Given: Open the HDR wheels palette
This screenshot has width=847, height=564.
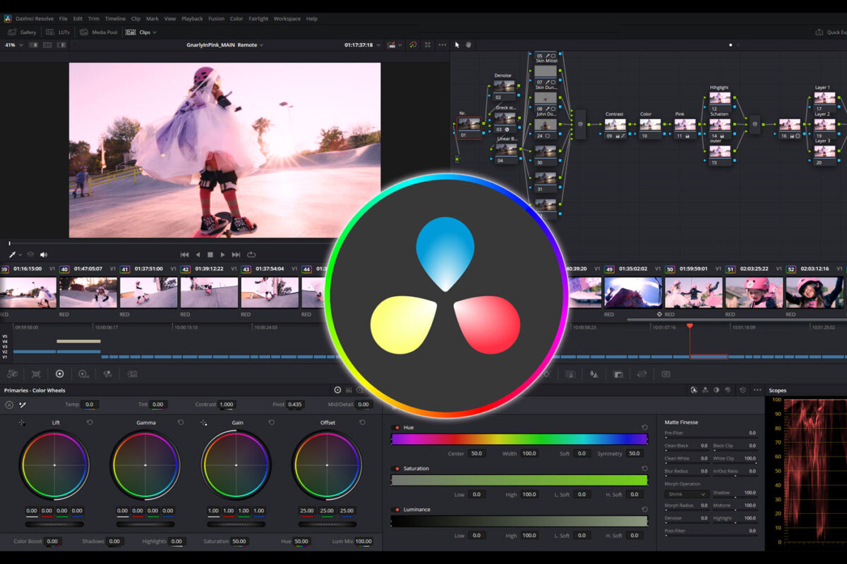Looking at the screenshot, I should (x=83, y=374).
